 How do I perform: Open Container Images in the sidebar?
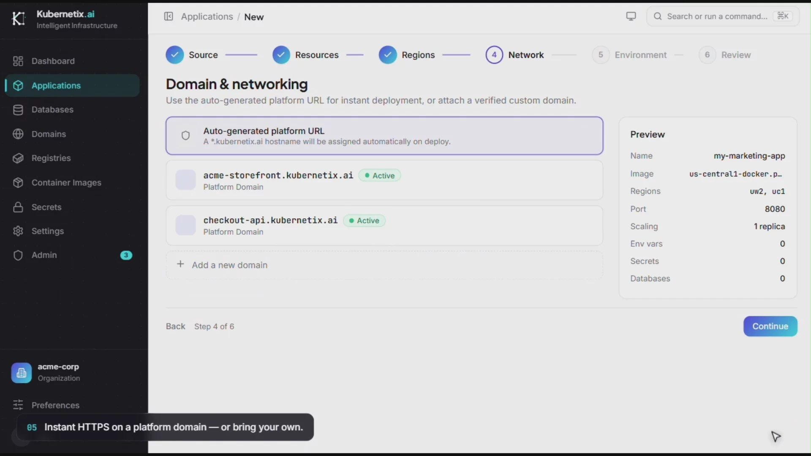[72, 183]
